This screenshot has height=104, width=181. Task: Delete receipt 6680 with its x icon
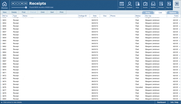pyautogui.click(x=180, y=99)
